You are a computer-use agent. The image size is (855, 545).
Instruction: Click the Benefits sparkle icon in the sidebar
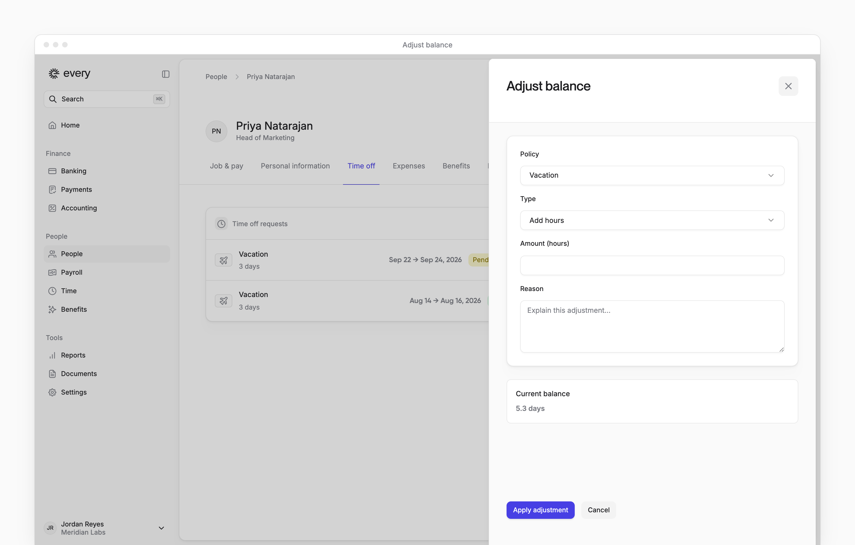coord(52,309)
